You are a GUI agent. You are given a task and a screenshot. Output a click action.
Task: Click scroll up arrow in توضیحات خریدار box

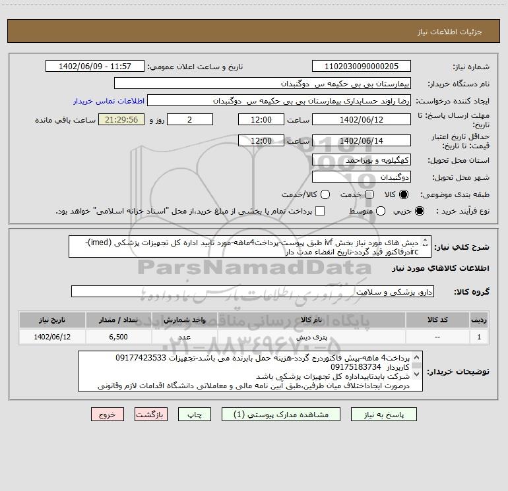tap(417, 357)
